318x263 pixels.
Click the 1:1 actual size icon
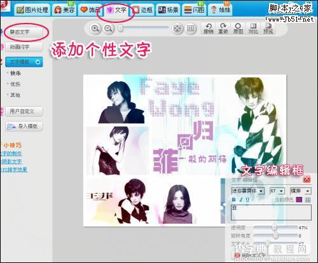(x=190, y=29)
